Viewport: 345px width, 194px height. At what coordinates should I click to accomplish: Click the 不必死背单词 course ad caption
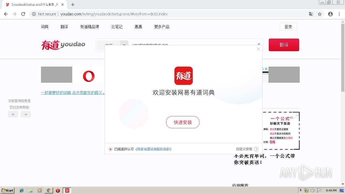coord(264,159)
